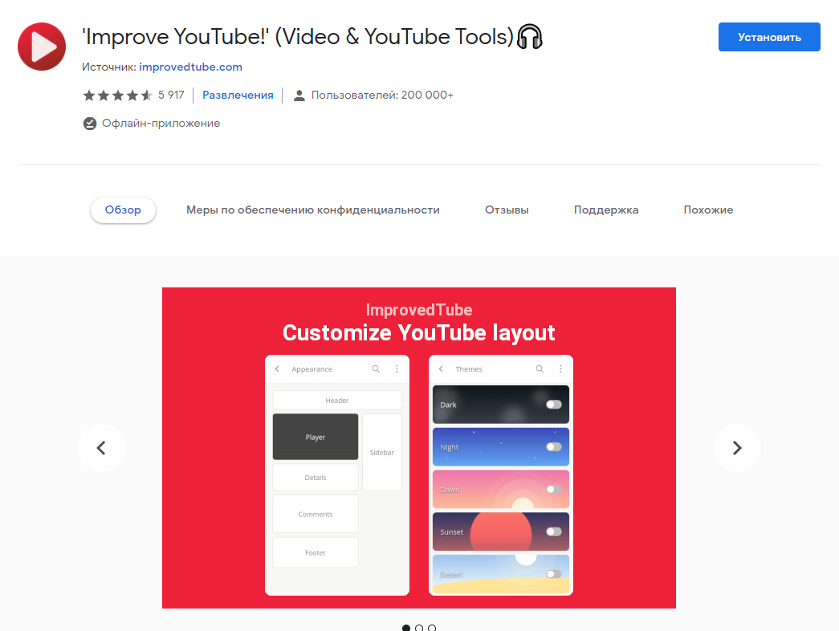The height and width of the screenshot is (631, 839).
Task: Click the search icon in Appearance panel
Action: (377, 368)
